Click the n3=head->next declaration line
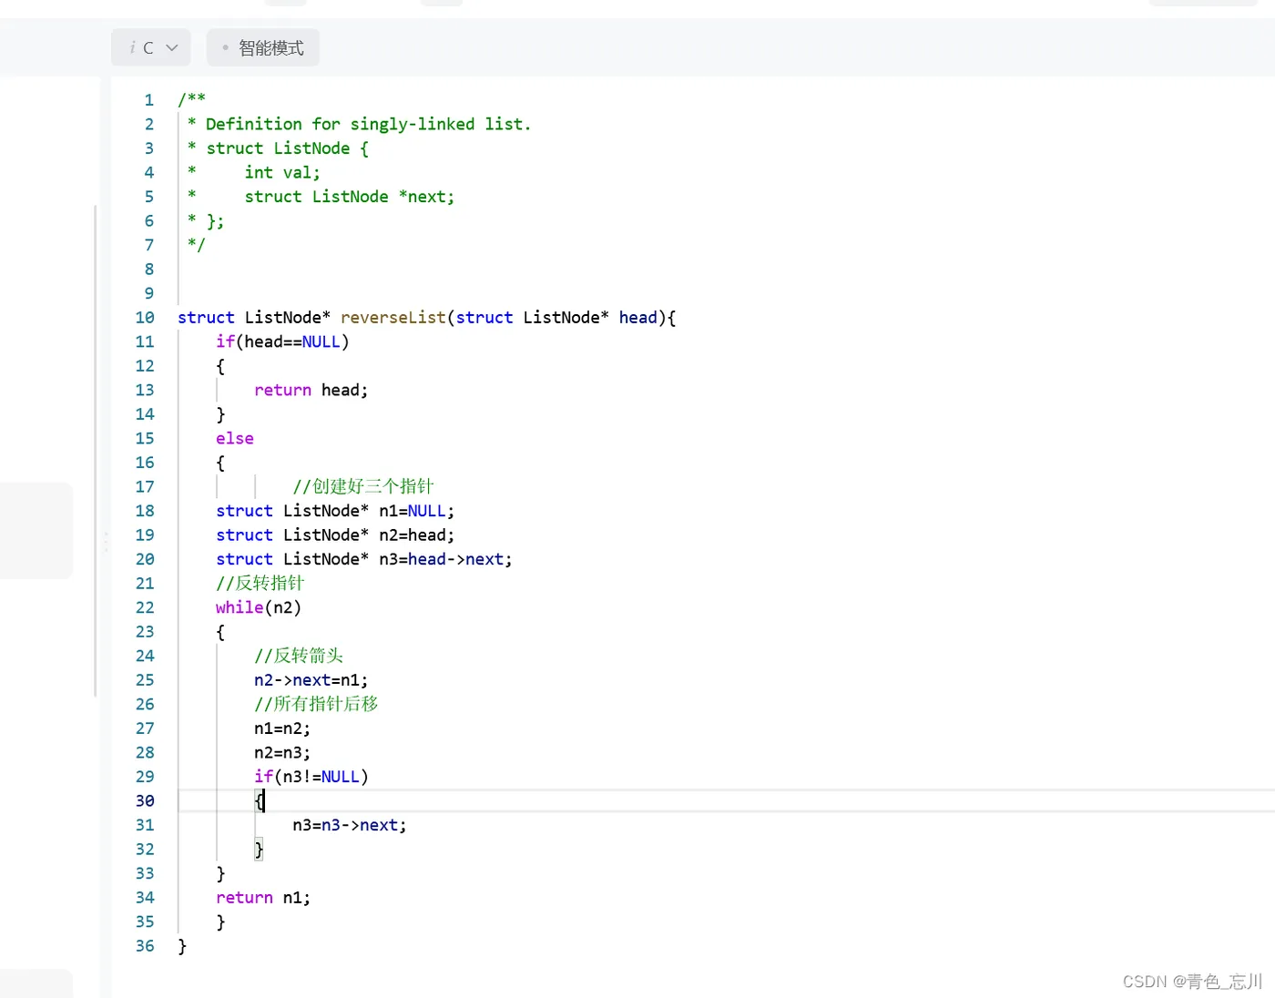This screenshot has height=998, width=1275. (x=364, y=559)
